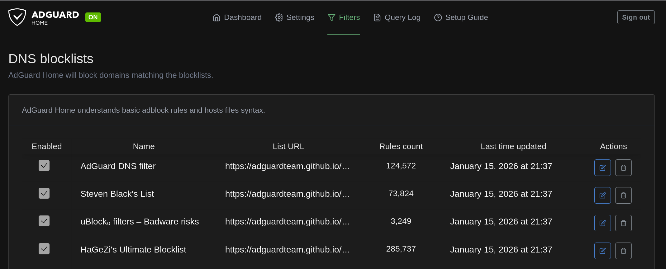
Task: Delete the uBlock filters Badware risks entry
Action: coord(623,223)
